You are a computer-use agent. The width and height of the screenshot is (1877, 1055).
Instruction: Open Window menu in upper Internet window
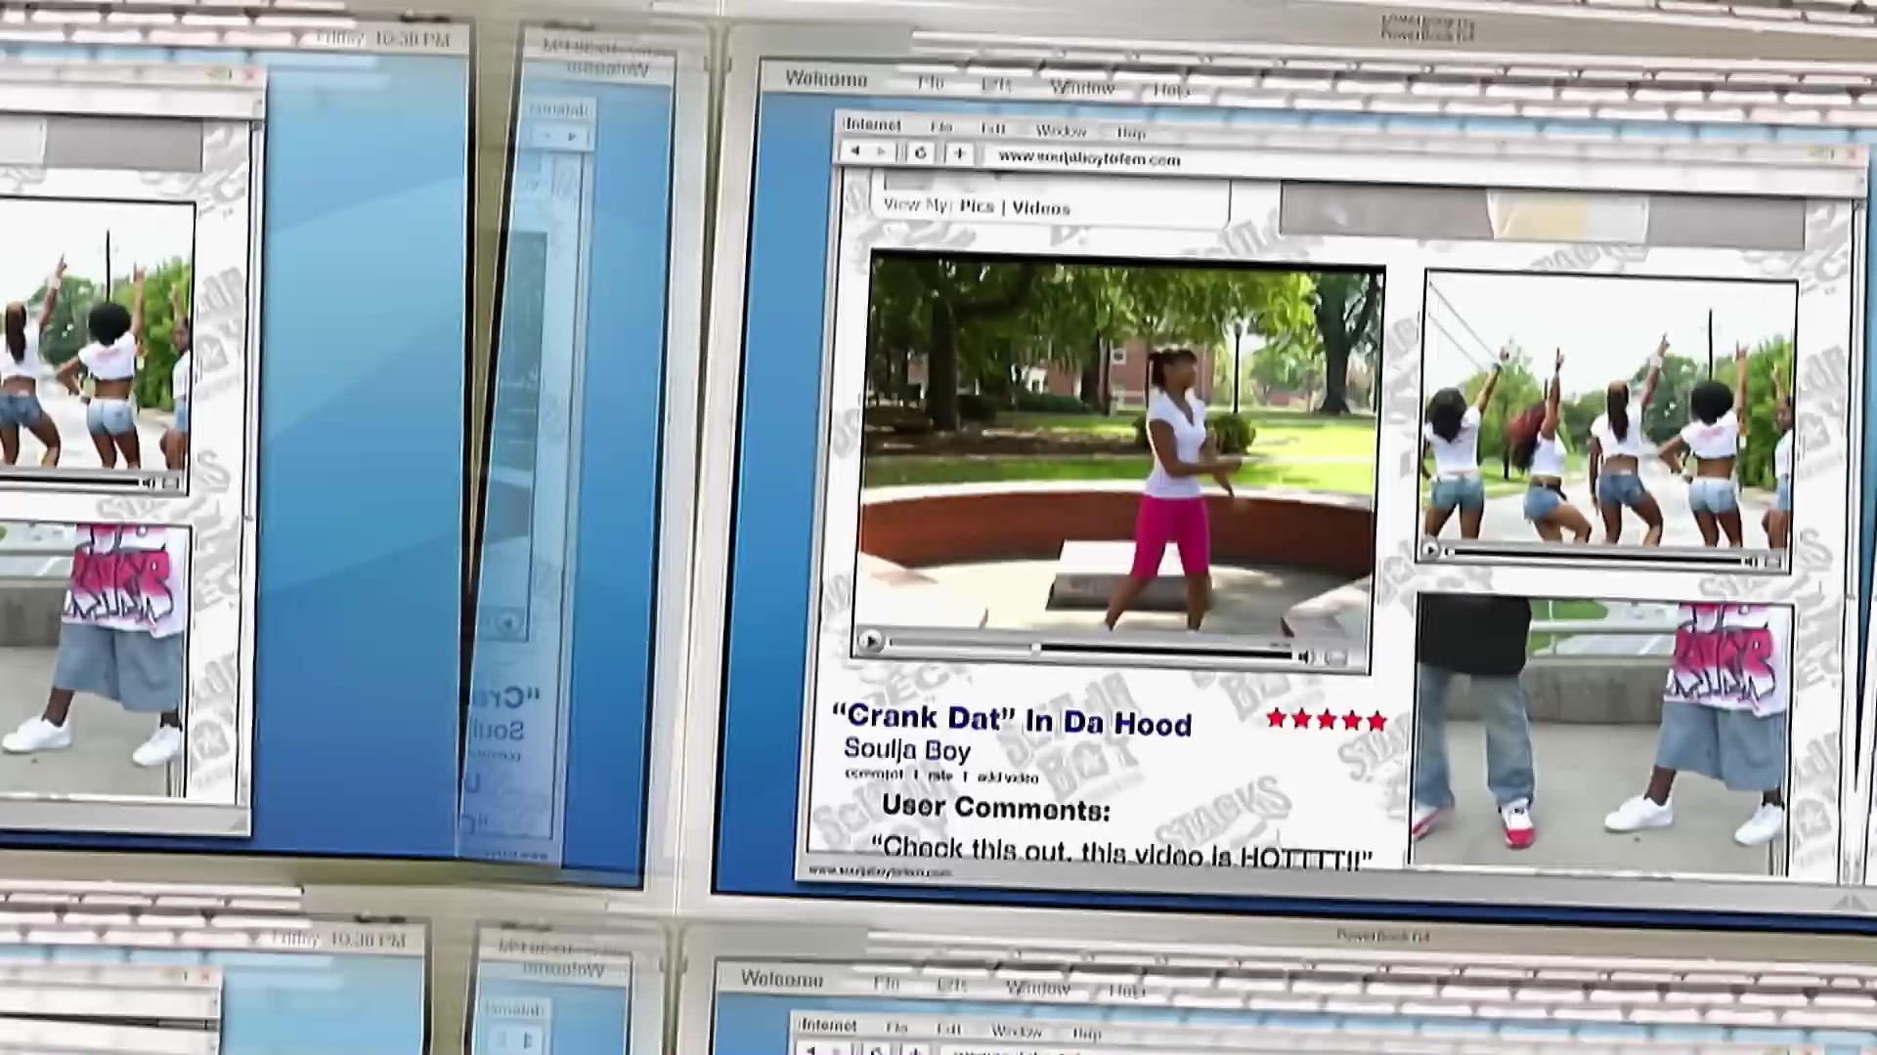(x=1061, y=130)
